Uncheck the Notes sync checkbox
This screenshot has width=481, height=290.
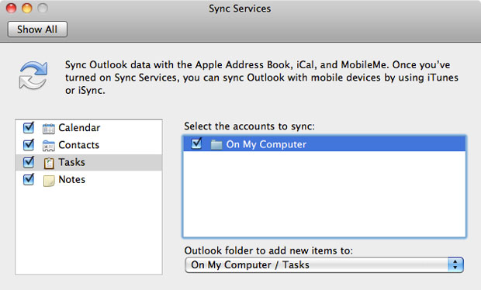click(29, 179)
